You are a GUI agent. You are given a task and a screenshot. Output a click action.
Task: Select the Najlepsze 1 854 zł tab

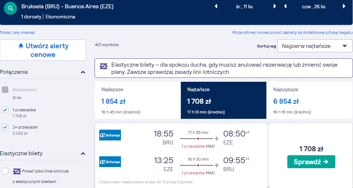[x=138, y=100]
